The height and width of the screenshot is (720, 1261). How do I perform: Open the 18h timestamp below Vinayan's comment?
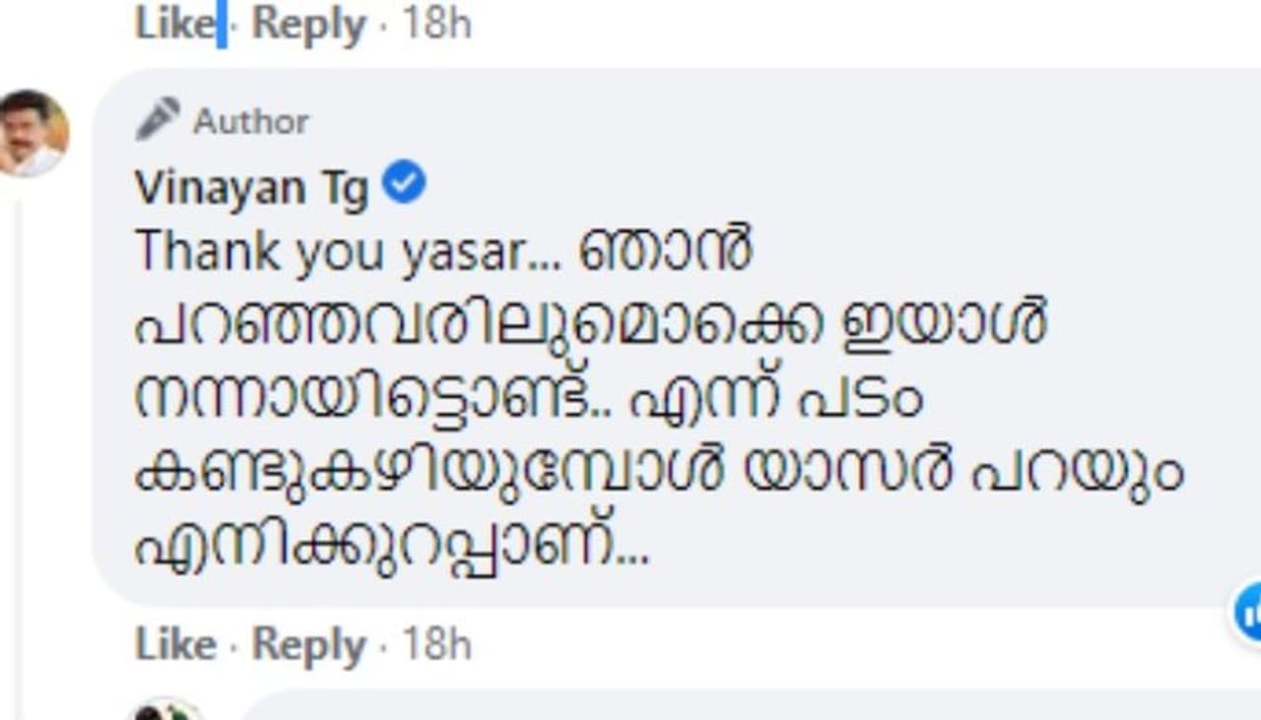coord(436,645)
